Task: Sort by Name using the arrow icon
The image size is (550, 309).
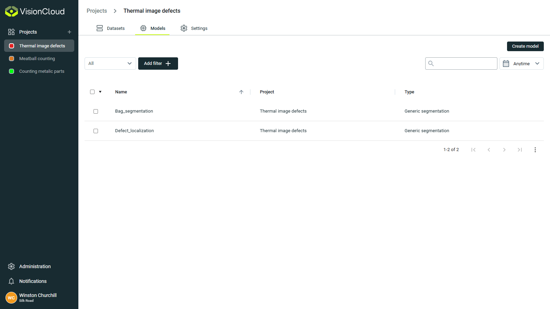Action: [x=241, y=92]
